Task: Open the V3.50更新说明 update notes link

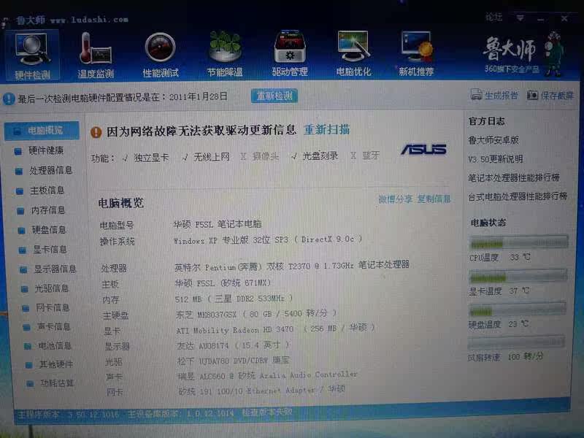Action: pos(495,158)
